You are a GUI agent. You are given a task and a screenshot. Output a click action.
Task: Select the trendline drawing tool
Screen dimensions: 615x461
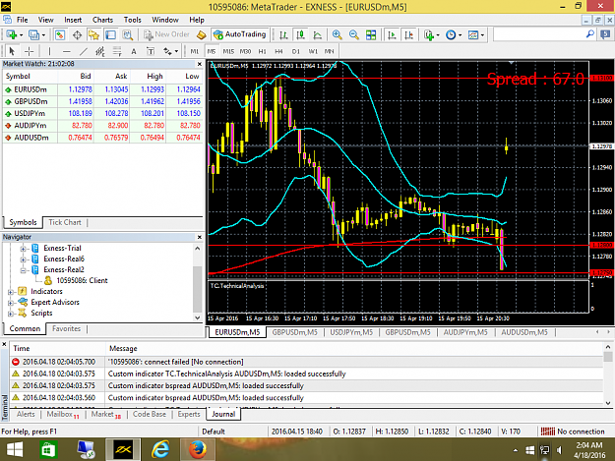[84, 51]
